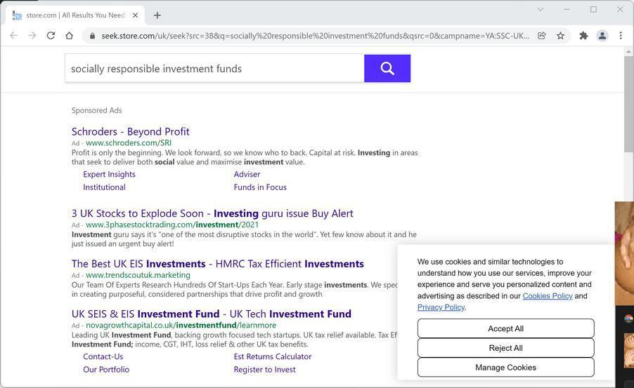Reload the current page
The height and width of the screenshot is (388, 634).
coord(51,36)
